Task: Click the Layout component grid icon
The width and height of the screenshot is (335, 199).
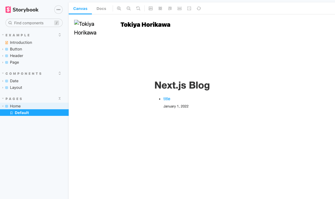Action: 7,88
